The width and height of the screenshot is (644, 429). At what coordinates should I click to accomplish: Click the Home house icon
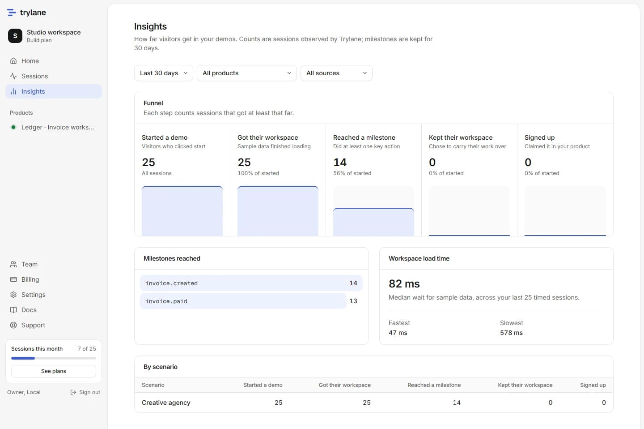[13, 61]
